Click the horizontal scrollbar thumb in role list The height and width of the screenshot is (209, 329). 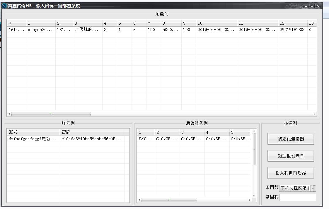51,114
